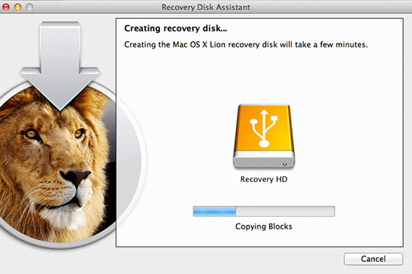Click the silver download arrow graphic
The width and height of the screenshot is (412, 274).
click(x=60, y=66)
